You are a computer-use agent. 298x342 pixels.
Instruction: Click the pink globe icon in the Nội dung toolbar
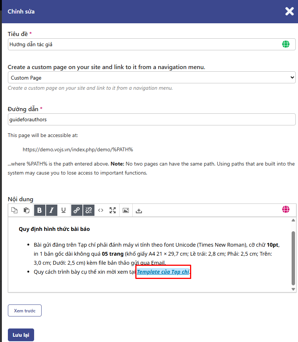(286, 209)
